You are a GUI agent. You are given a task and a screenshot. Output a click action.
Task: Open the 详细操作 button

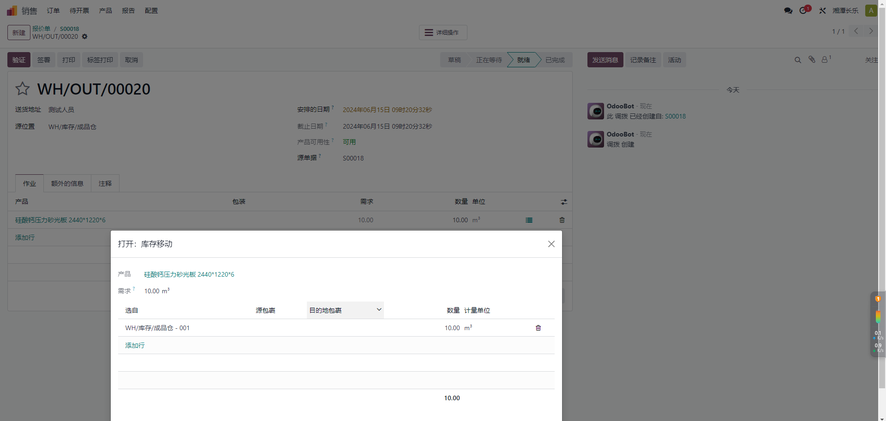443,32
